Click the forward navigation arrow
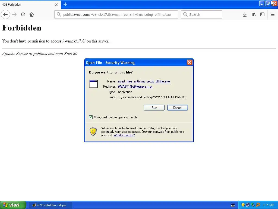 point(14,14)
